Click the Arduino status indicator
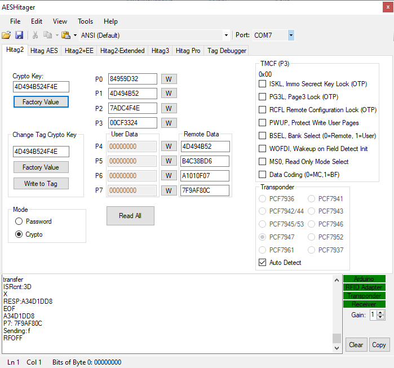 coord(364,279)
